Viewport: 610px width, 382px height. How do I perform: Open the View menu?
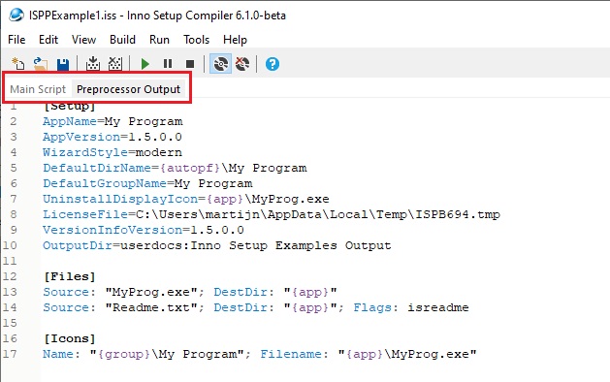click(x=83, y=40)
